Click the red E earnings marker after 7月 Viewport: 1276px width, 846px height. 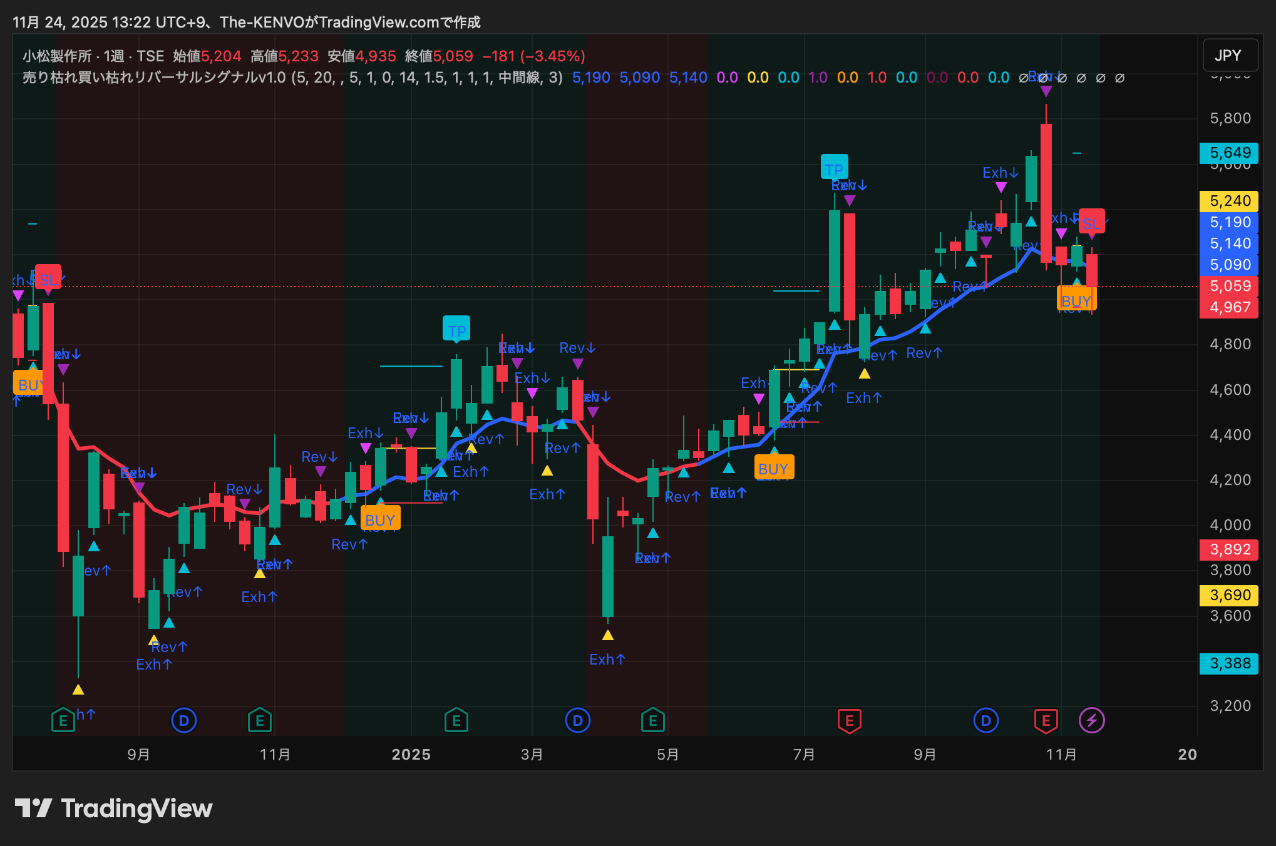(849, 720)
